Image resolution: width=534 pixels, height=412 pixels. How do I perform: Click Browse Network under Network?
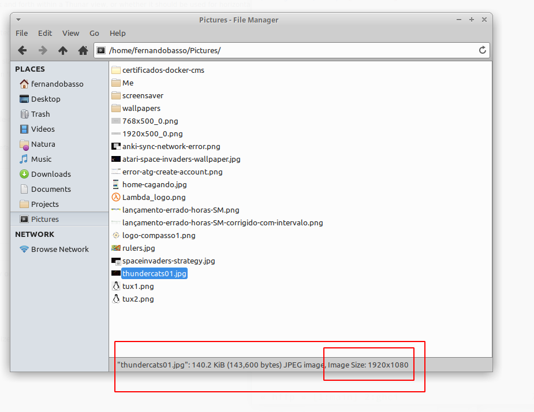click(x=59, y=249)
